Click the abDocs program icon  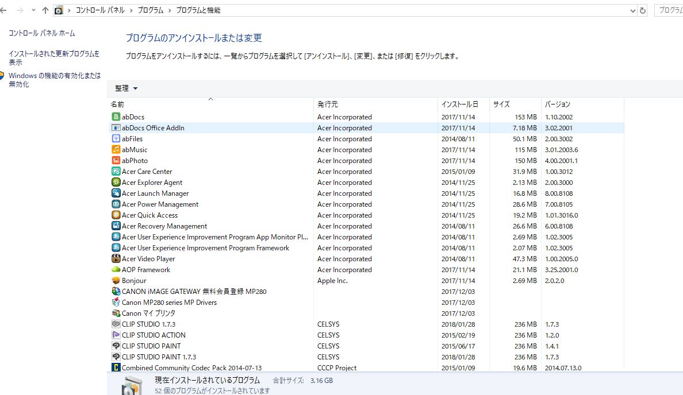pyautogui.click(x=116, y=117)
